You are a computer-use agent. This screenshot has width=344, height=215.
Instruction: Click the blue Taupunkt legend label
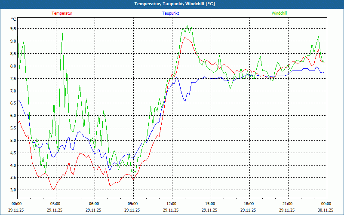[170, 13]
